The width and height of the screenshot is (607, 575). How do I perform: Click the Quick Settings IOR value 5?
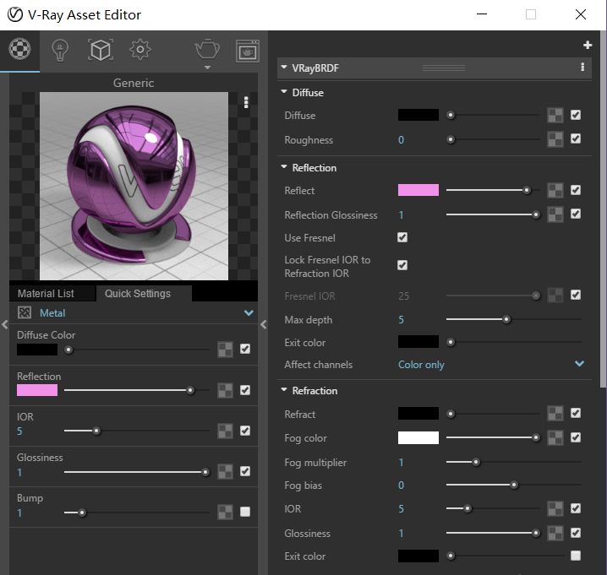click(19, 431)
